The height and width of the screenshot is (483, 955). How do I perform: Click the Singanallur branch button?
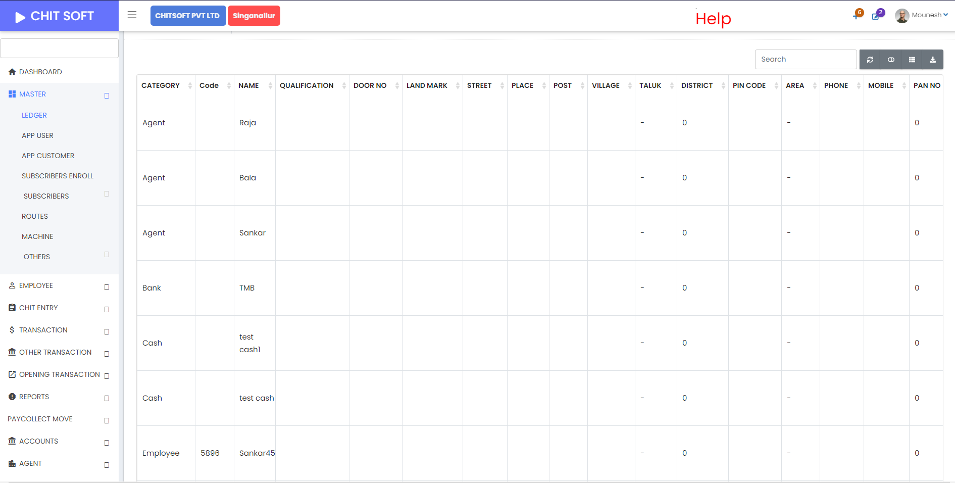tap(254, 16)
